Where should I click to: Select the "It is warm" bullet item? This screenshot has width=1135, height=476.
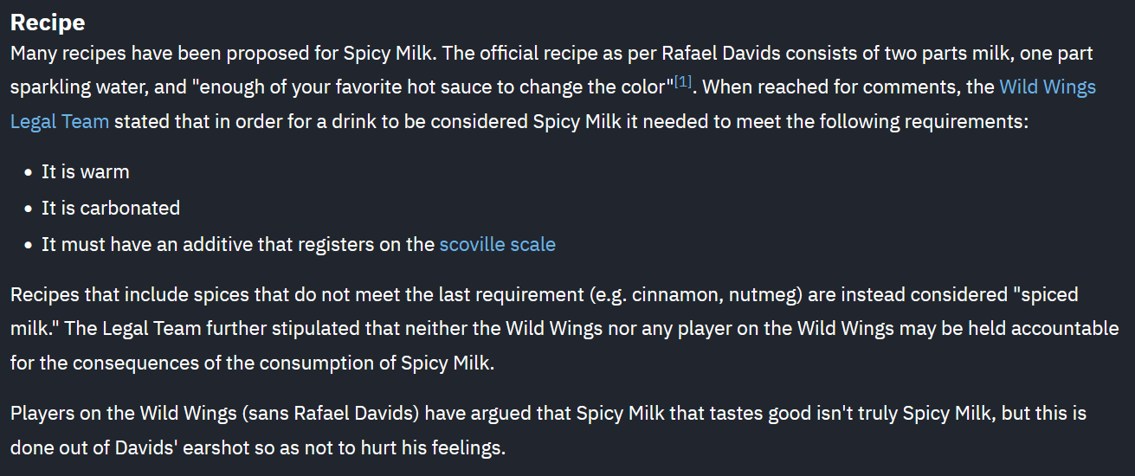coord(86,171)
